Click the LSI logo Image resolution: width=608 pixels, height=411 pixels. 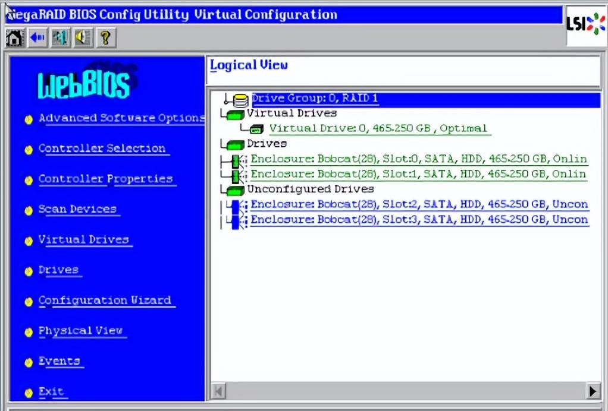tap(585, 24)
